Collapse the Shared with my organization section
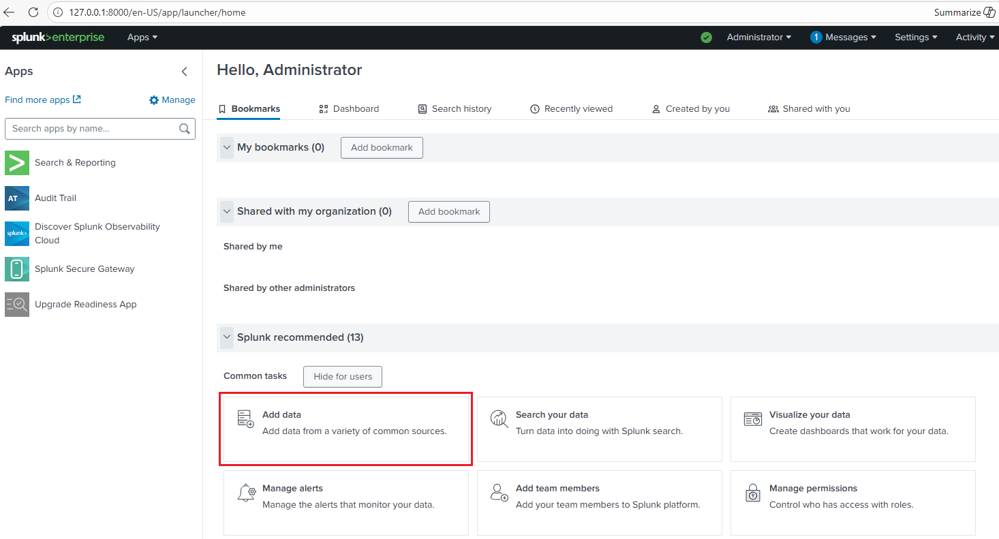Image resolution: width=999 pixels, height=539 pixels. click(x=227, y=211)
